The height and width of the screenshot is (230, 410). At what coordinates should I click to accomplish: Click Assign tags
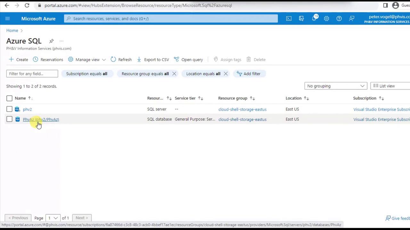(227, 60)
